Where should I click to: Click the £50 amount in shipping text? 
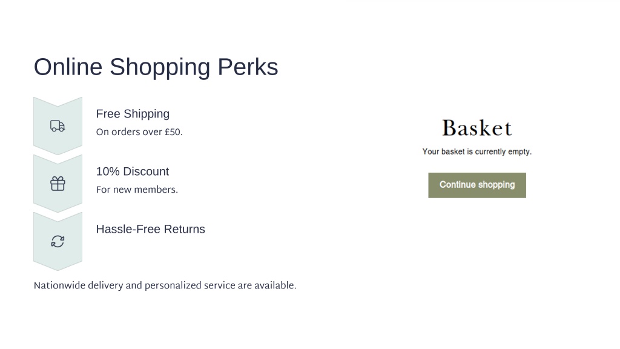click(174, 131)
